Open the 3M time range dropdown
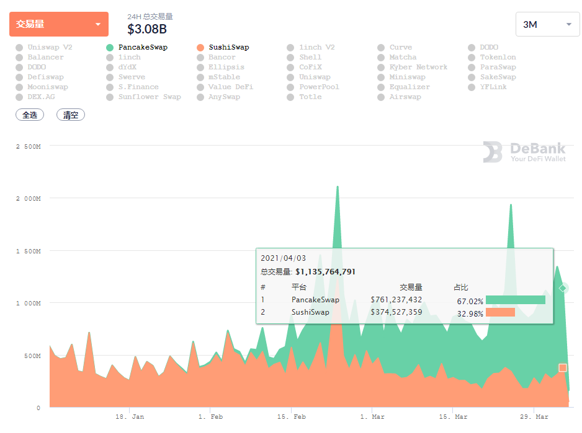Image resolution: width=582 pixels, height=433 pixels. click(x=547, y=24)
